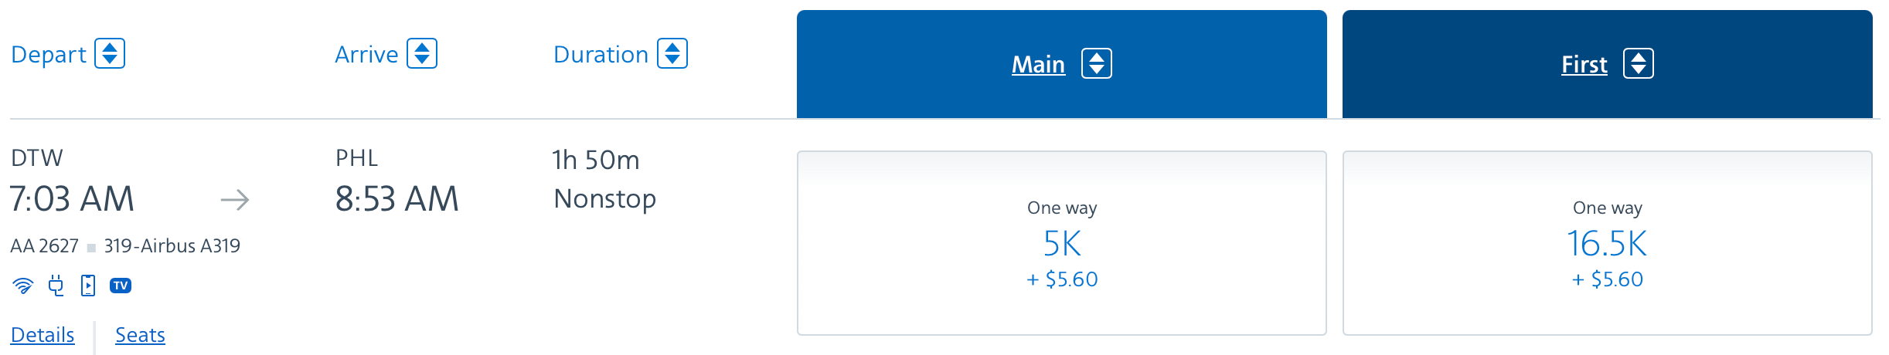Screen dimensions: 1889x355
Task: Choose the 5K Main one-way fare
Action: point(1062,243)
